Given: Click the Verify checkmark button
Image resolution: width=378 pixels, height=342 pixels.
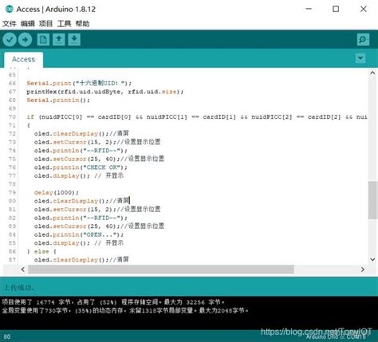Looking at the screenshot, I should (x=10, y=40).
